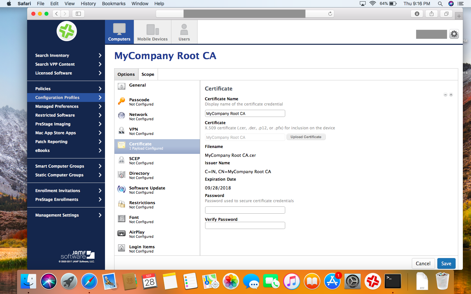Show Safari sidebar toggle button
Screen dimensions: 471x294
pyautogui.click(x=78, y=14)
